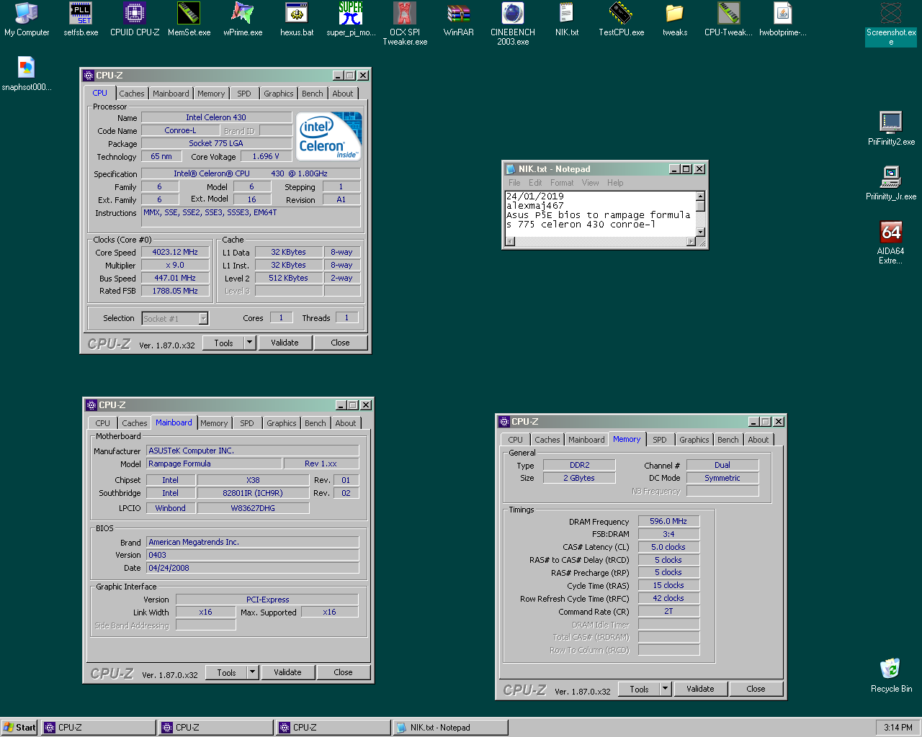Switch to About tab in Memory window

tap(758, 440)
